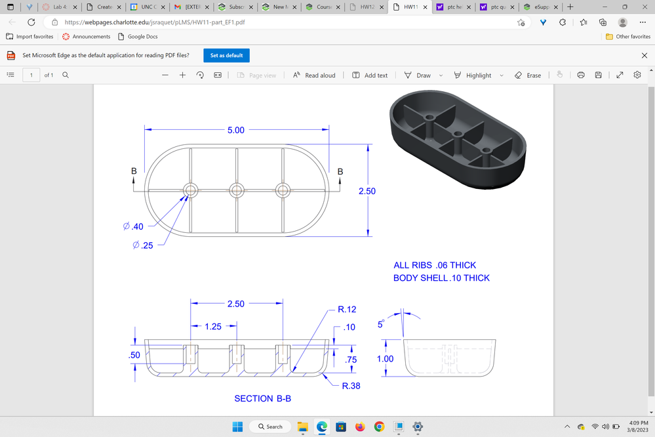Click the BODY SHELL .10 THICK note

[x=441, y=278]
